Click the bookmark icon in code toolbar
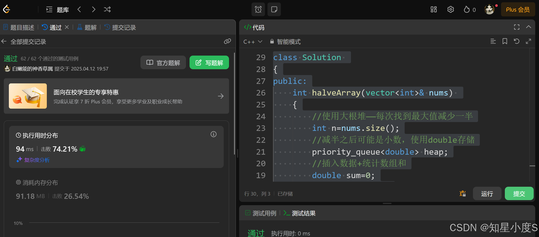This screenshot has width=539, height=237. pos(505,41)
